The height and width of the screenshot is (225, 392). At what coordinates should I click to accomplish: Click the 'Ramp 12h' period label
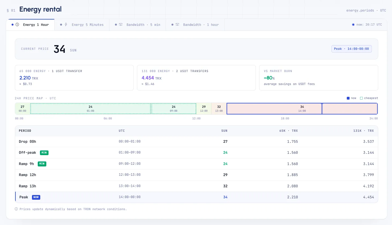pos(27,175)
